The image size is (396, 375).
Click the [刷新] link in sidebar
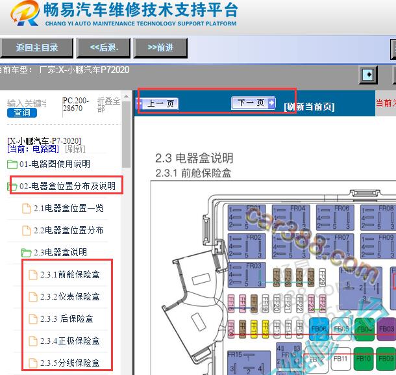click(x=75, y=149)
